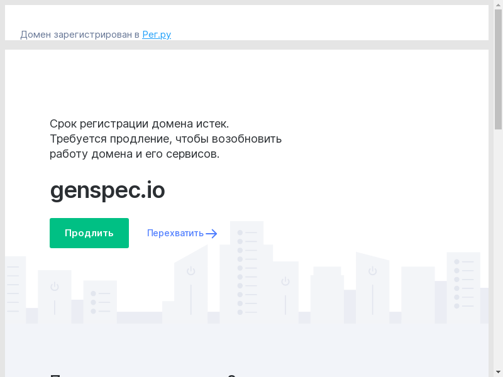Click the empty scrollbar track below the thumb
This screenshot has width=503, height=377.
(x=498, y=251)
